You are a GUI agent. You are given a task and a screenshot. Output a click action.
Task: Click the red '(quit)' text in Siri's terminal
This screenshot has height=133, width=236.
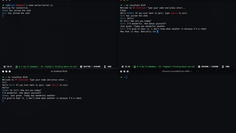[55, 85]
